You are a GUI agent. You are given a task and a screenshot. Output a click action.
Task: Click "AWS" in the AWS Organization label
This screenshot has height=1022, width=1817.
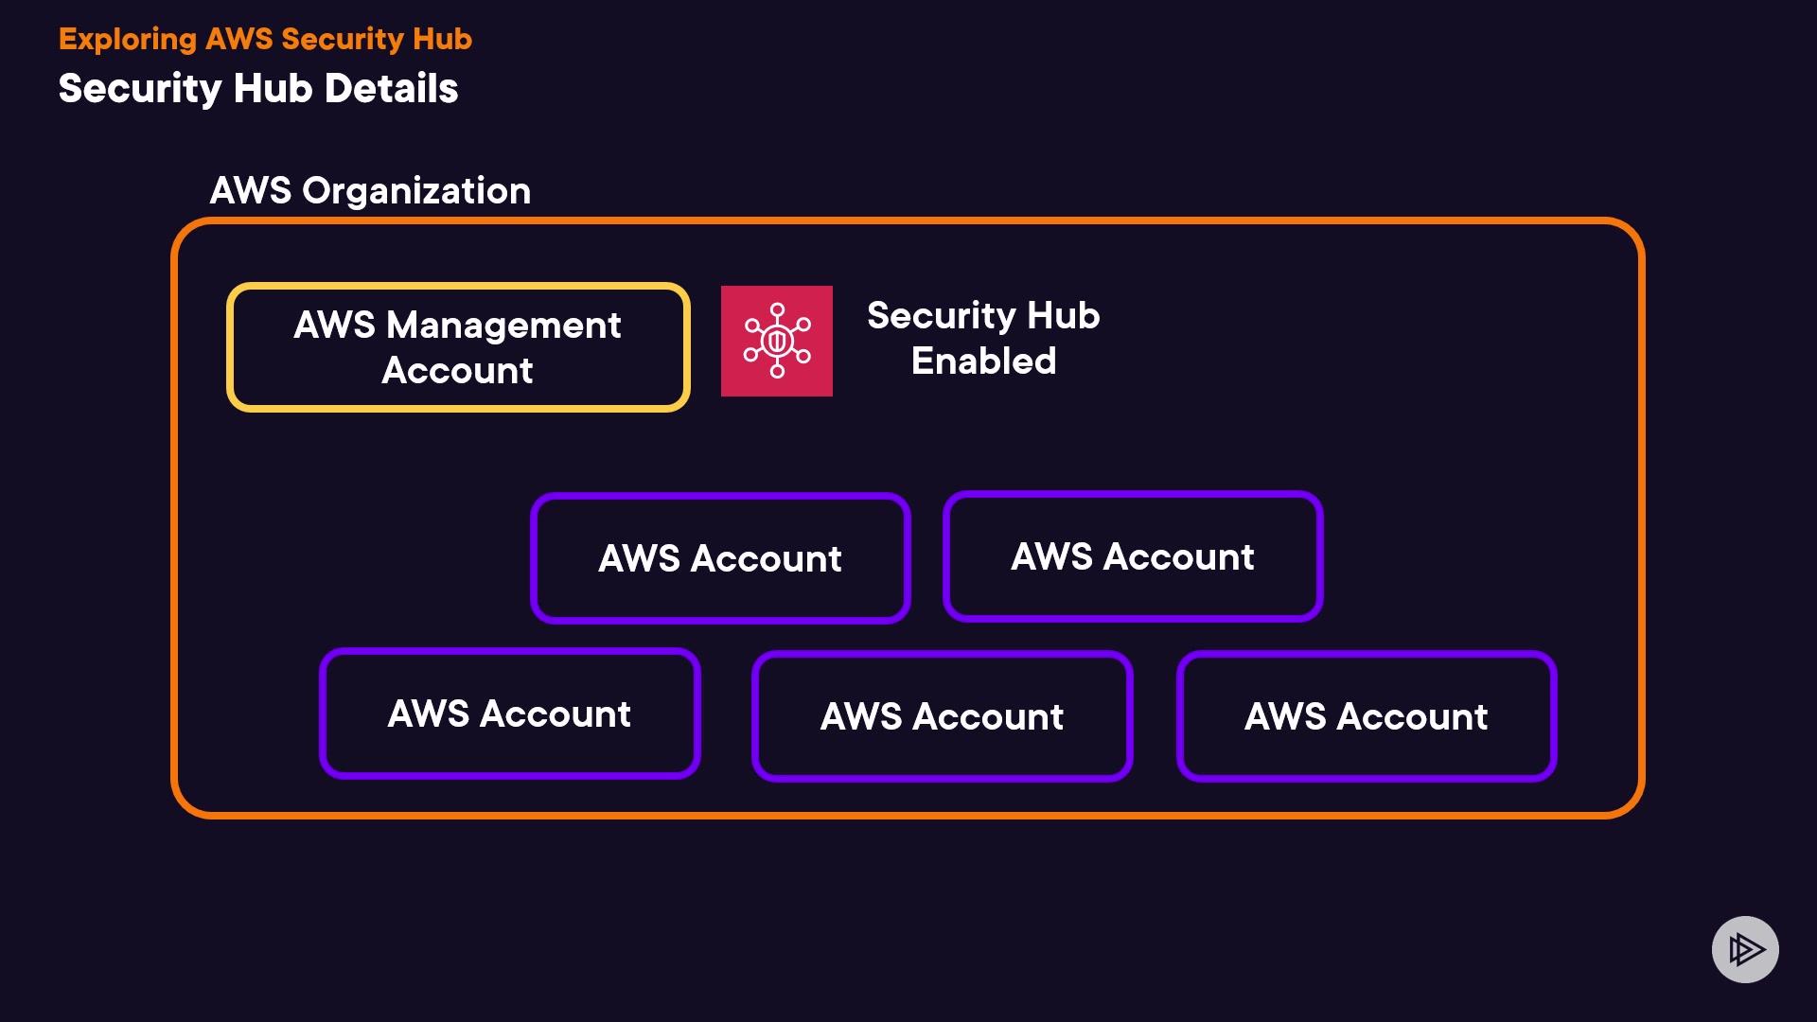[250, 191]
